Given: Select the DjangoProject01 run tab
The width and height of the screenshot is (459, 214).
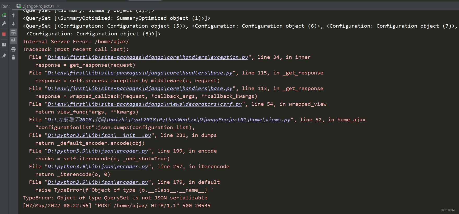Looking at the screenshot, I should coord(38,6).
